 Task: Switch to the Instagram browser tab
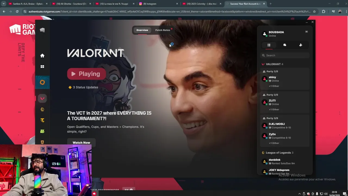click(159, 4)
